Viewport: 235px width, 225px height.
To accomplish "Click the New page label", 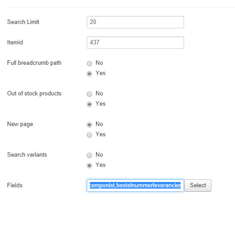I will click(20, 124).
